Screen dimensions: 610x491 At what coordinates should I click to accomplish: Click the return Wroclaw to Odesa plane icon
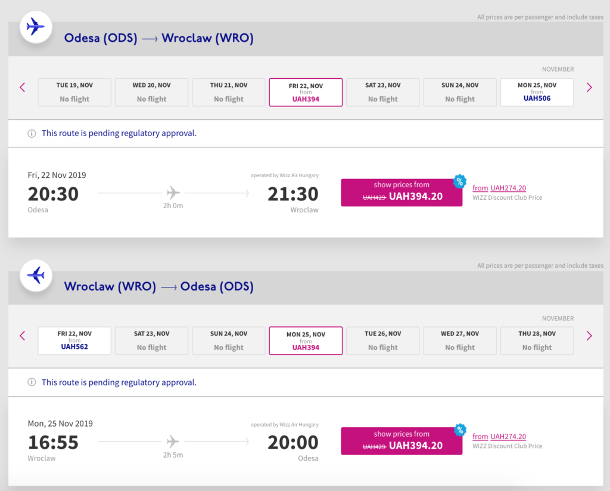[36, 276]
